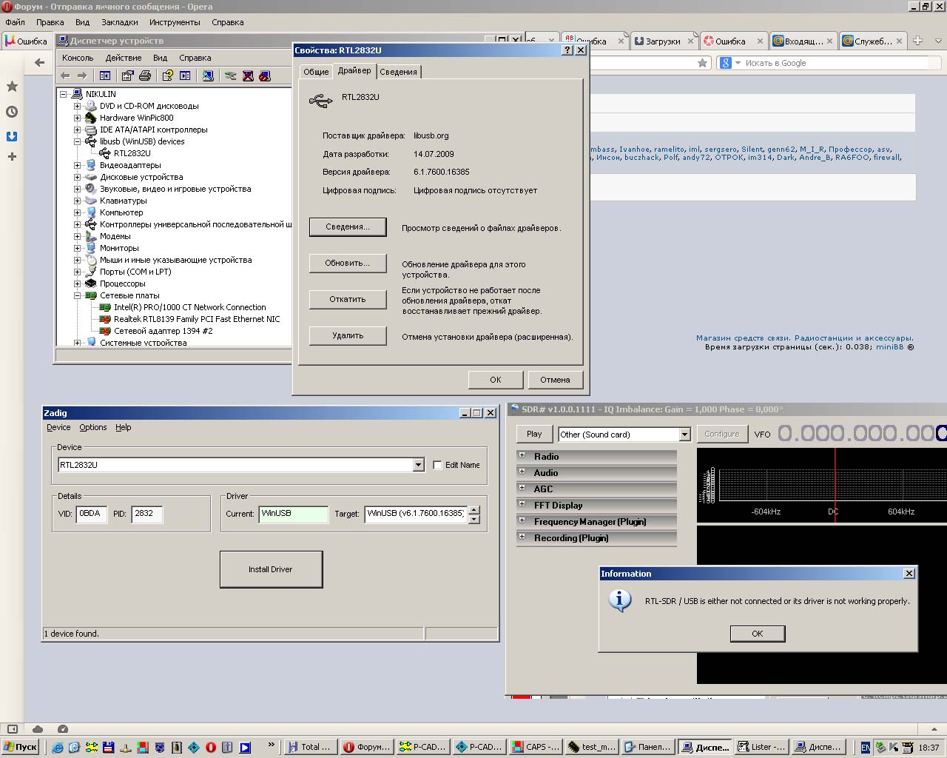This screenshot has width=947, height=758.
Task: Expand the Видеоадаптеры tree node
Action: (x=77, y=165)
